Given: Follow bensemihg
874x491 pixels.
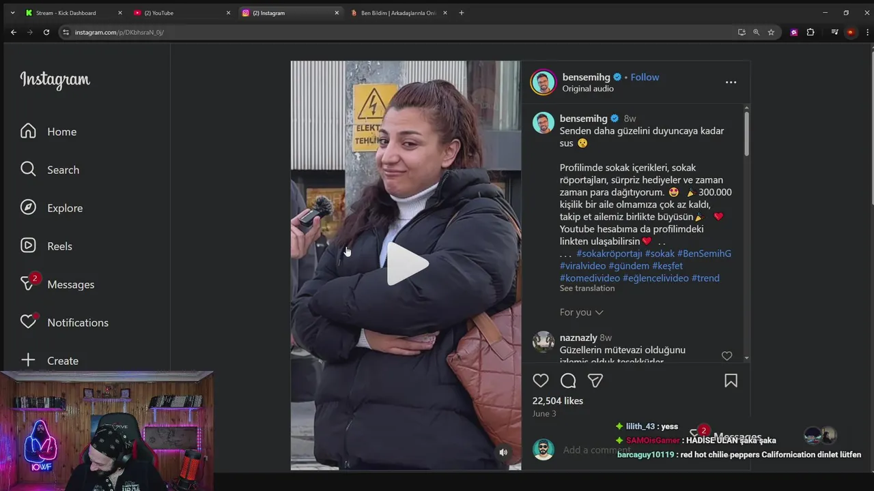Looking at the screenshot, I should click(x=645, y=77).
